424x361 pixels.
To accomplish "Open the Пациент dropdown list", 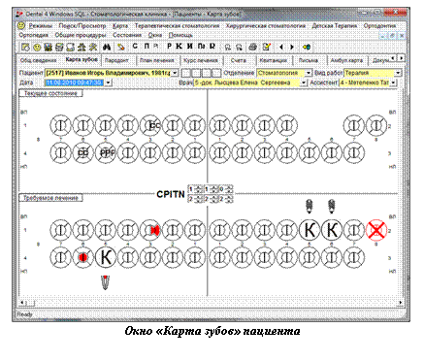I will pos(175,73).
